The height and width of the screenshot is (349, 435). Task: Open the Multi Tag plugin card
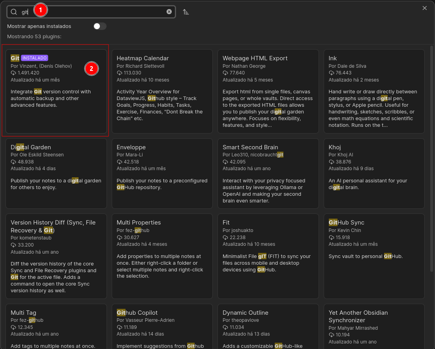click(x=56, y=327)
